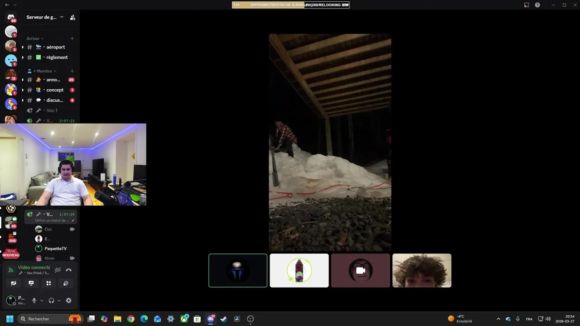Open Discord direct messages home icon
The height and width of the screenshot is (326, 580).
click(x=11, y=17)
